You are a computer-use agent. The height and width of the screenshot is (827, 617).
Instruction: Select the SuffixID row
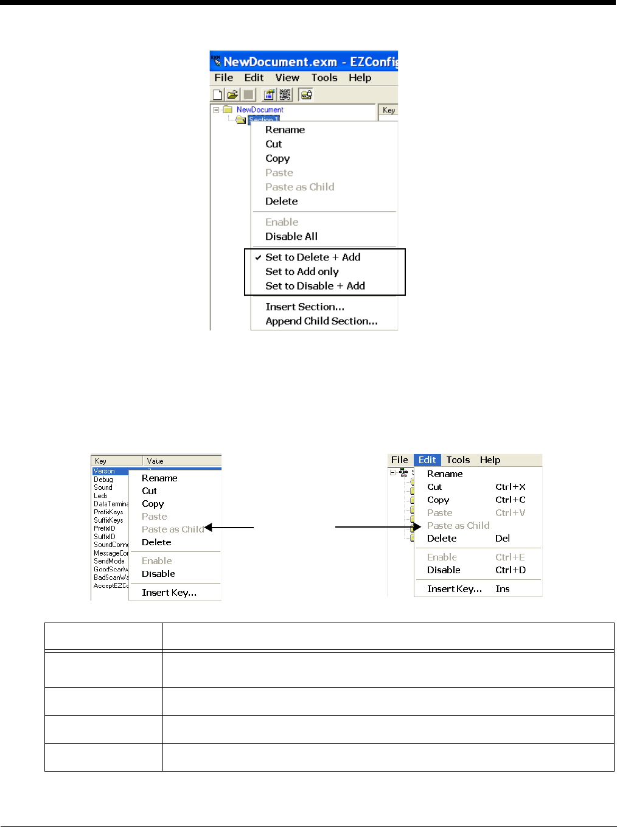pos(105,537)
